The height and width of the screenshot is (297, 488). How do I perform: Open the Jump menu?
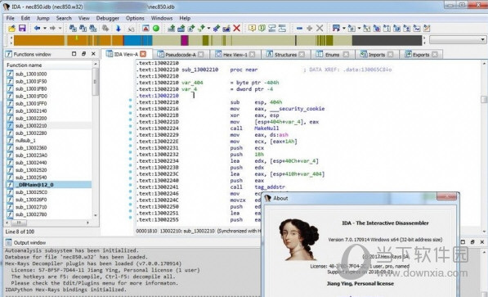click(43, 18)
